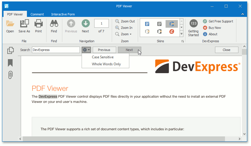
Task: Click the page number input box
Action: point(102,23)
